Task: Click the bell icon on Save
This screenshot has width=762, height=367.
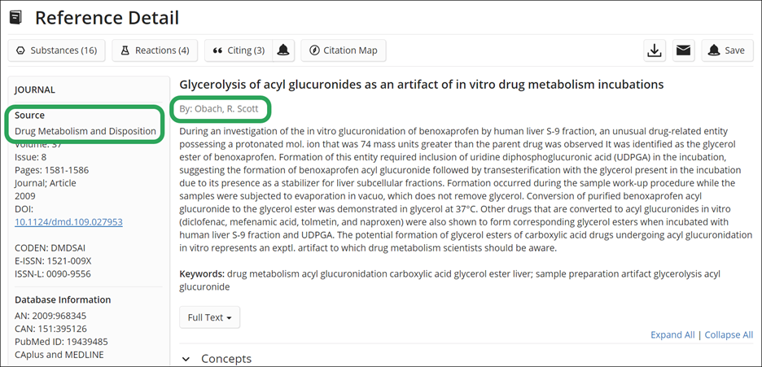Action: pos(713,50)
